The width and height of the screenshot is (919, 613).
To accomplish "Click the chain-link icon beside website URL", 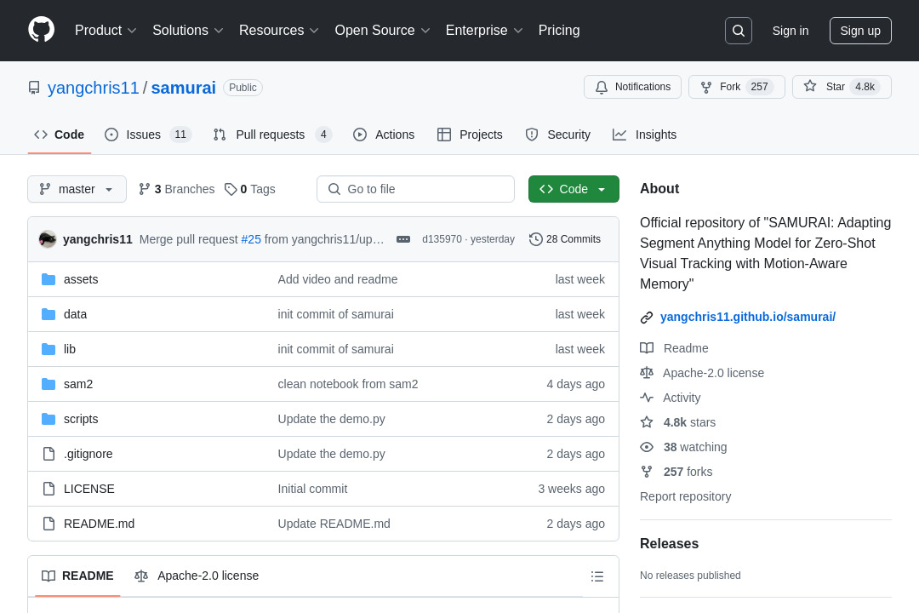I will coord(647,318).
